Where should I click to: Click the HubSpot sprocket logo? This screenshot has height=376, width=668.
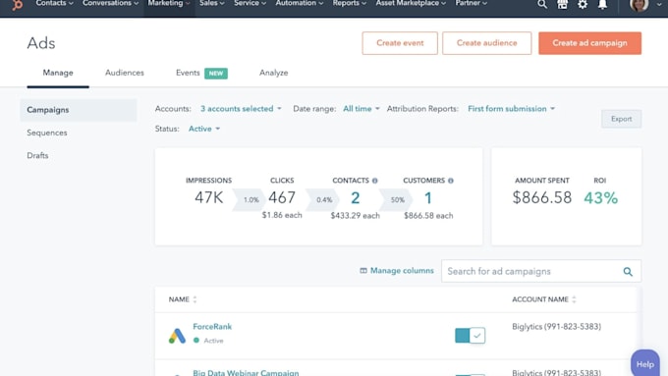tap(17, 5)
